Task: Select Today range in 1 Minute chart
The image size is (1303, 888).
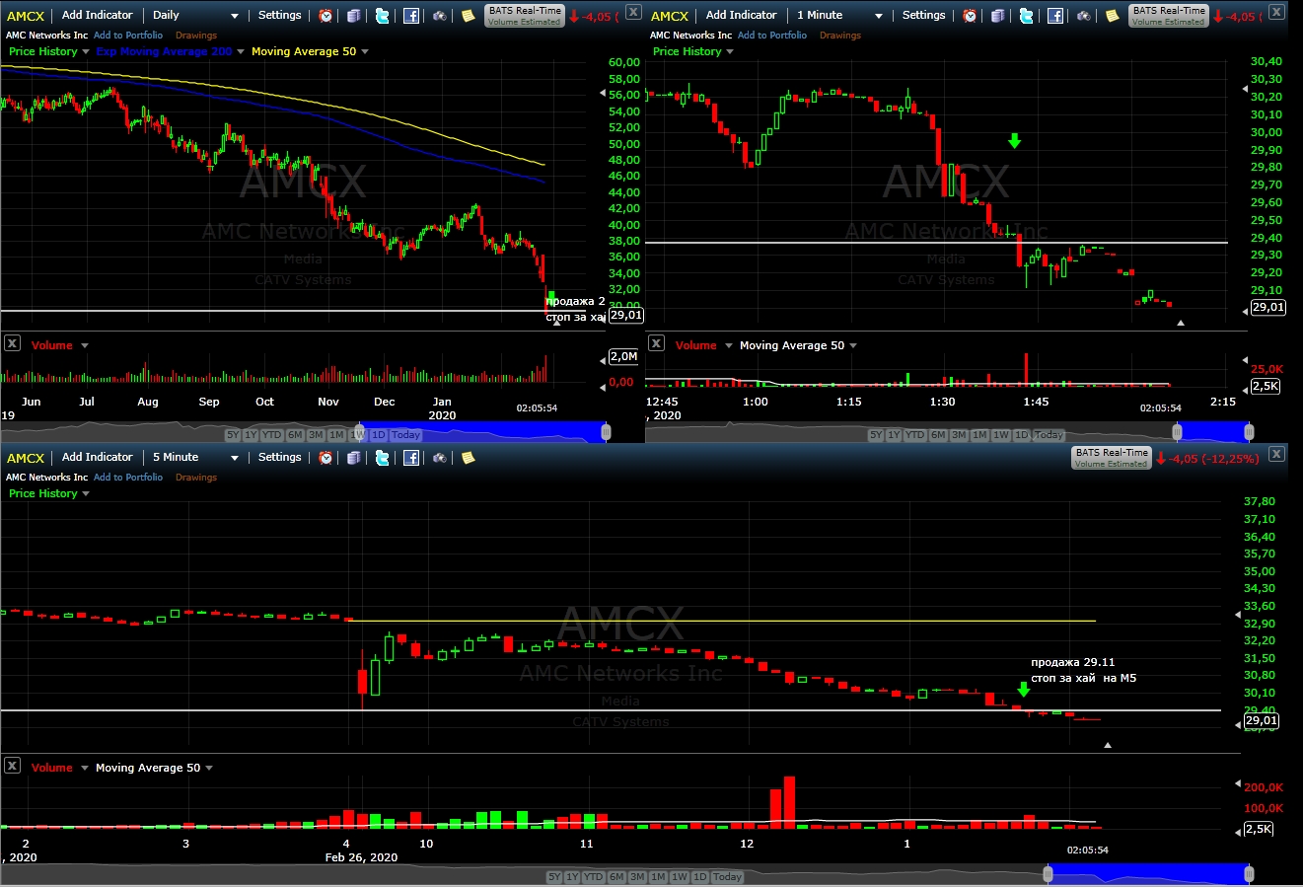Action: pyautogui.click(x=1049, y=435)
